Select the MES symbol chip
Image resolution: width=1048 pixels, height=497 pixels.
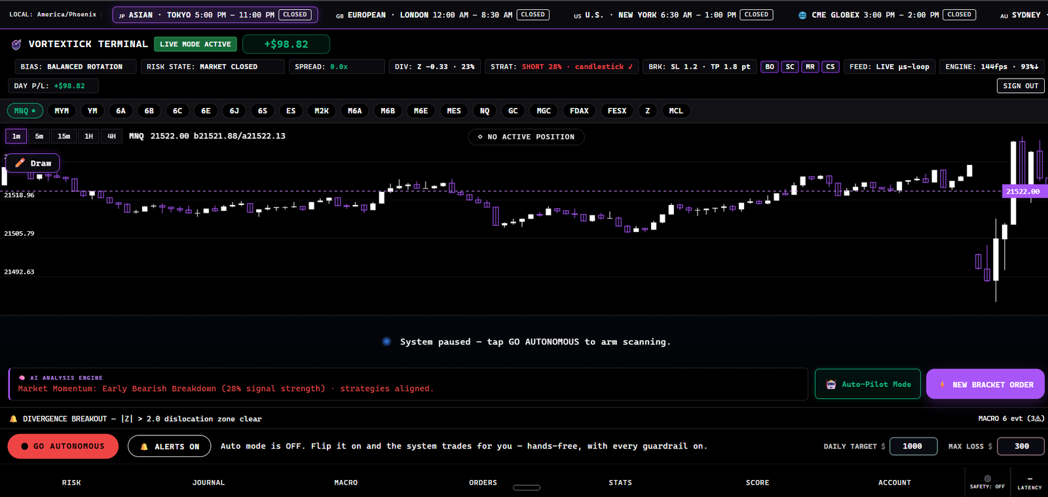click(454, 111)
